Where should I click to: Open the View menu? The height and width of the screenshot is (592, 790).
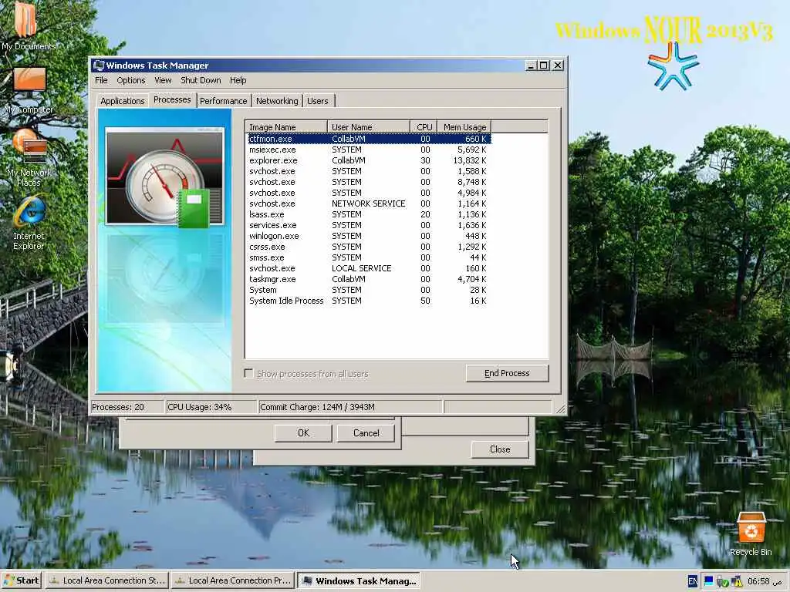coord(163,80)
